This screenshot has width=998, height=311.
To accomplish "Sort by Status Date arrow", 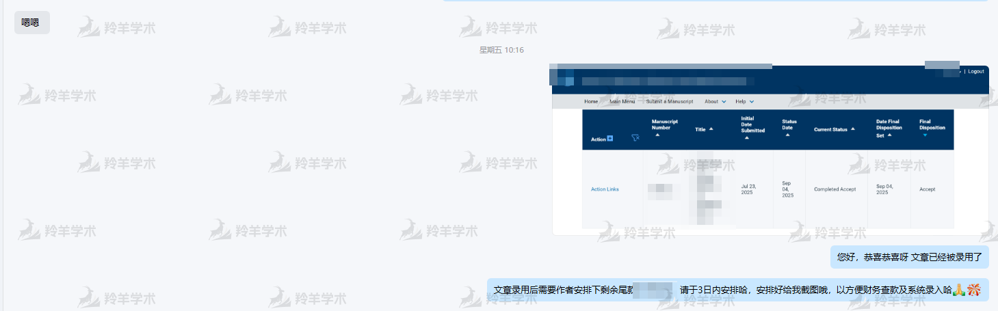I will (x=788, y=135).
